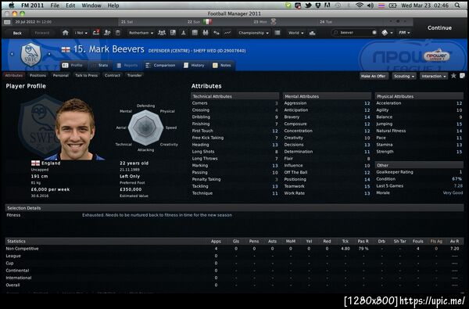Image resolution: width=469 pixels, height=309 pixels.
Task: Expand the World dropdown
Action: click(295, 33)
